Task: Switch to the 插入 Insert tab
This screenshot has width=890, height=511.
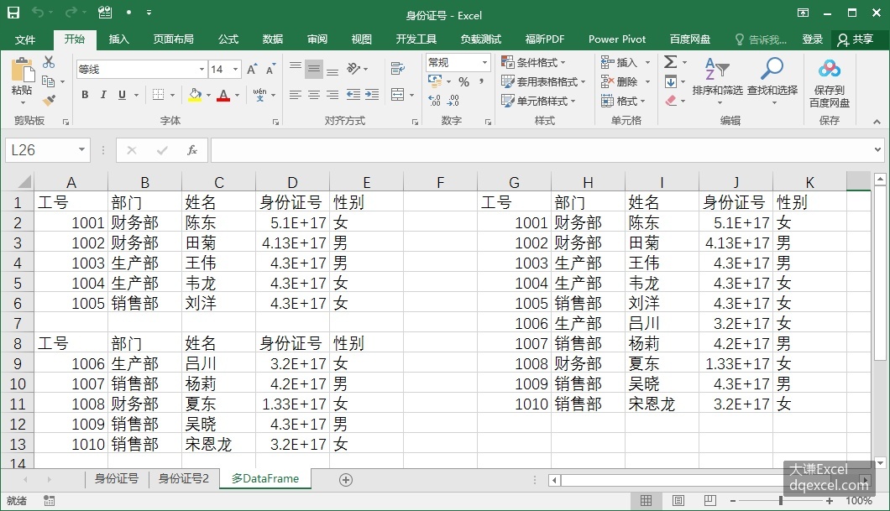Action: click(118, 39)
